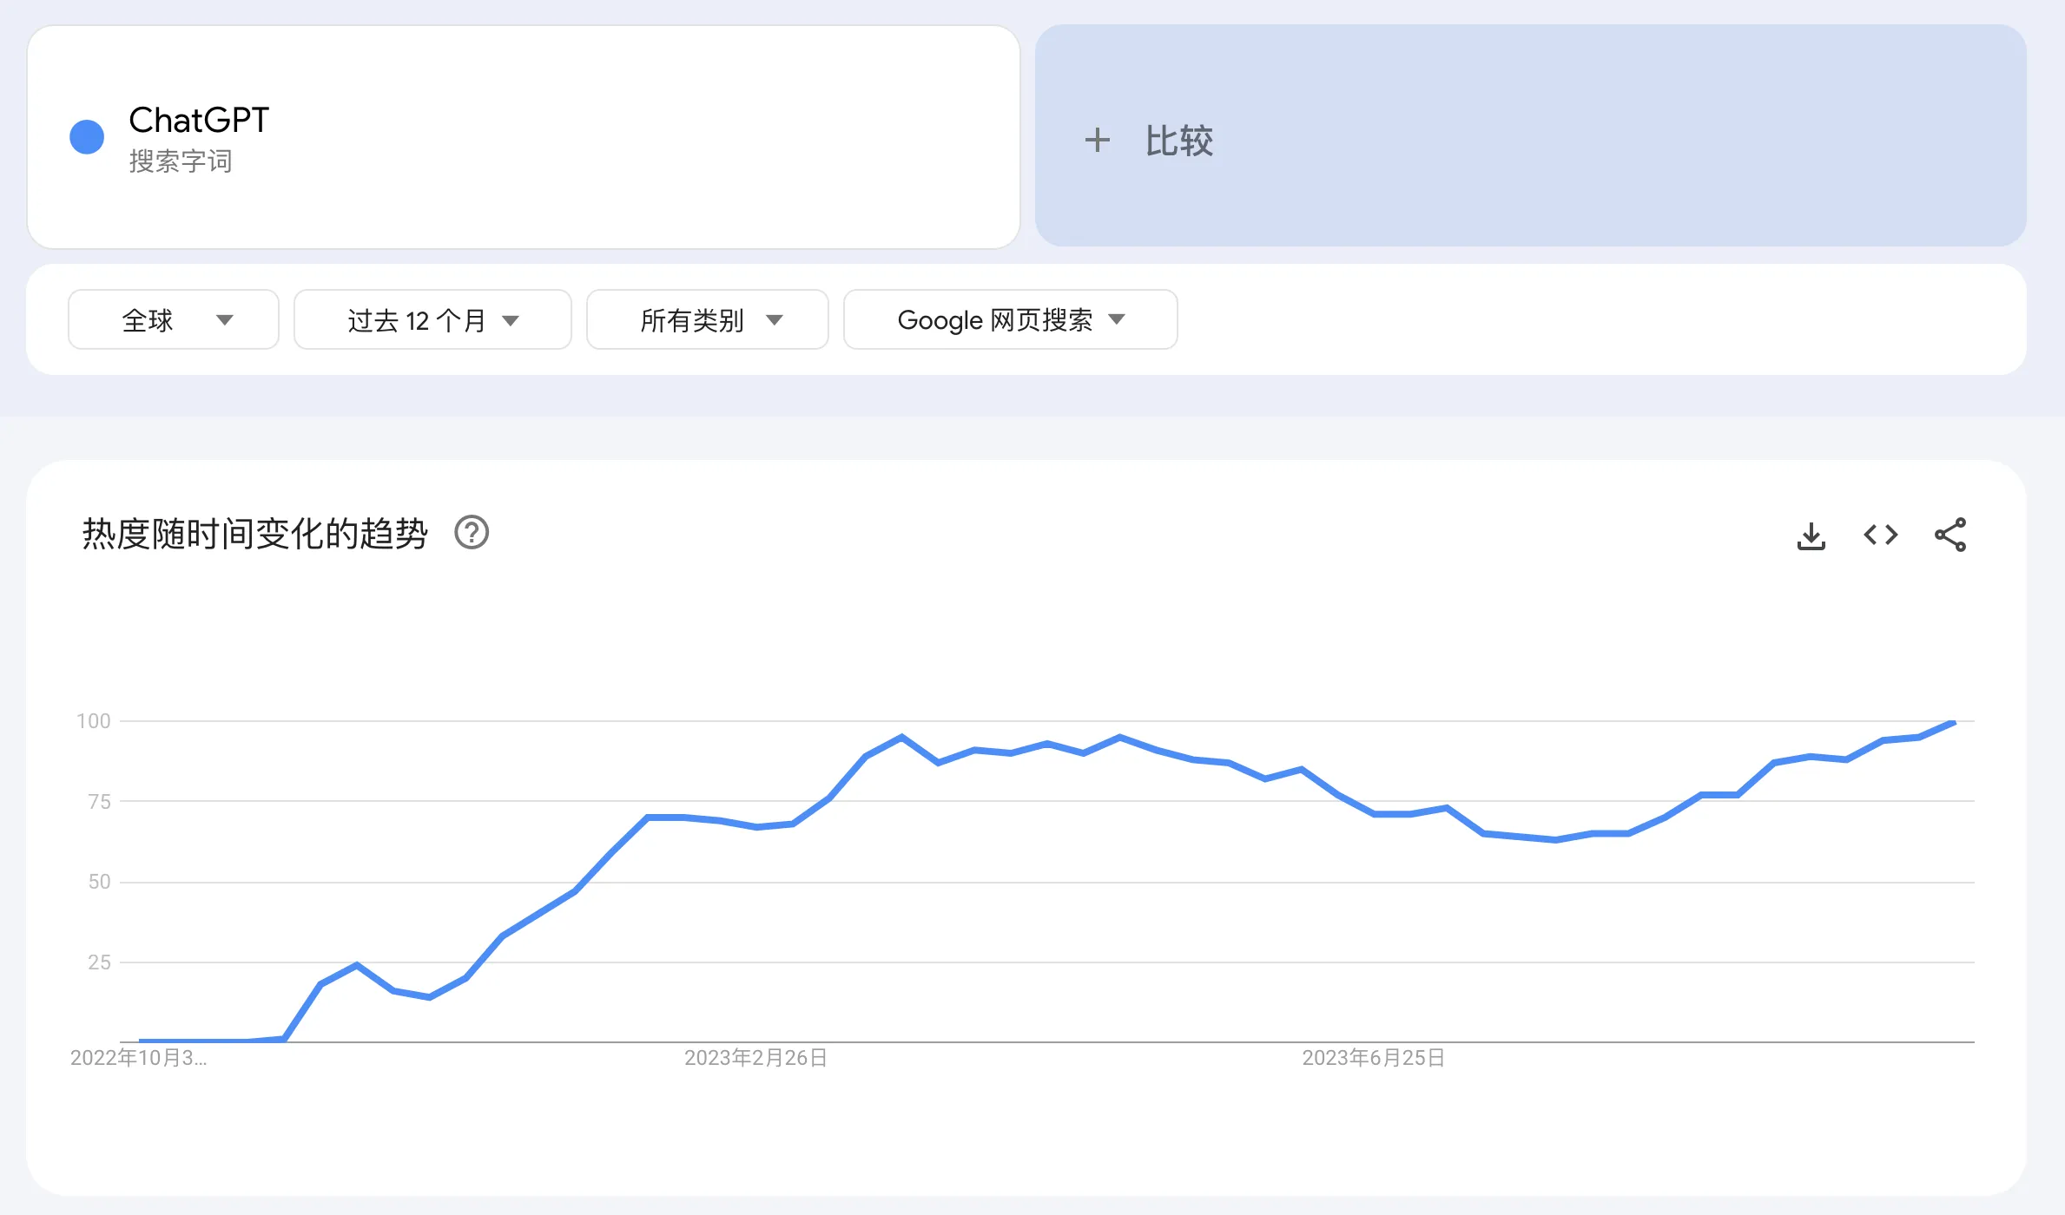
Task: Expand the 过去 12 个月 time range
Action: tap(432, 320)
